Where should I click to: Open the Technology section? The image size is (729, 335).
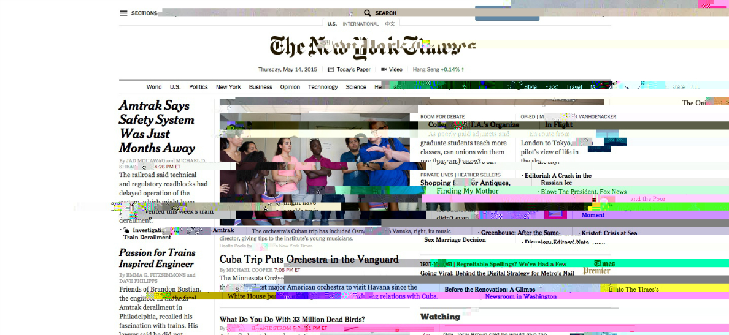(x=323, y=87)
